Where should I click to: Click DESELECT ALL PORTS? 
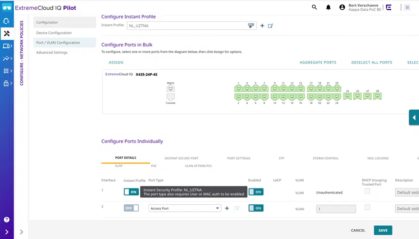pos(372,62)
